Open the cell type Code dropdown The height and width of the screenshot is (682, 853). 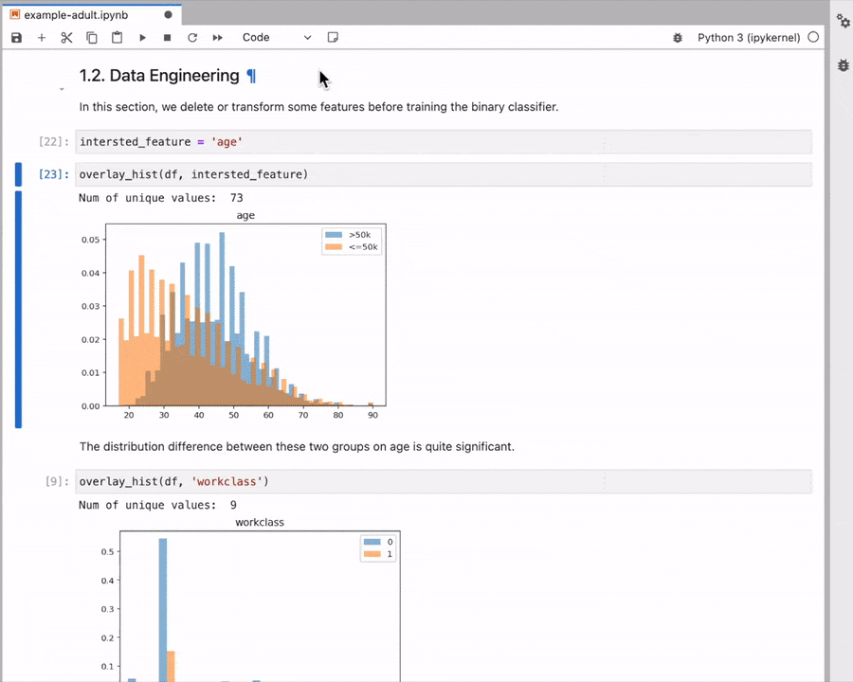tap(277, 38)
